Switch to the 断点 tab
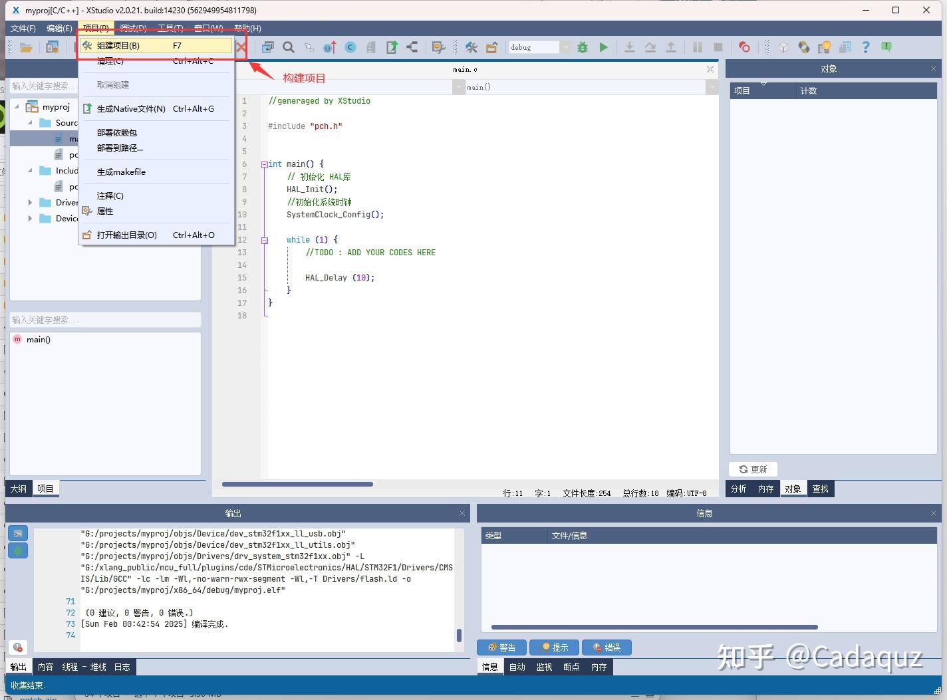 pos(571,667)
